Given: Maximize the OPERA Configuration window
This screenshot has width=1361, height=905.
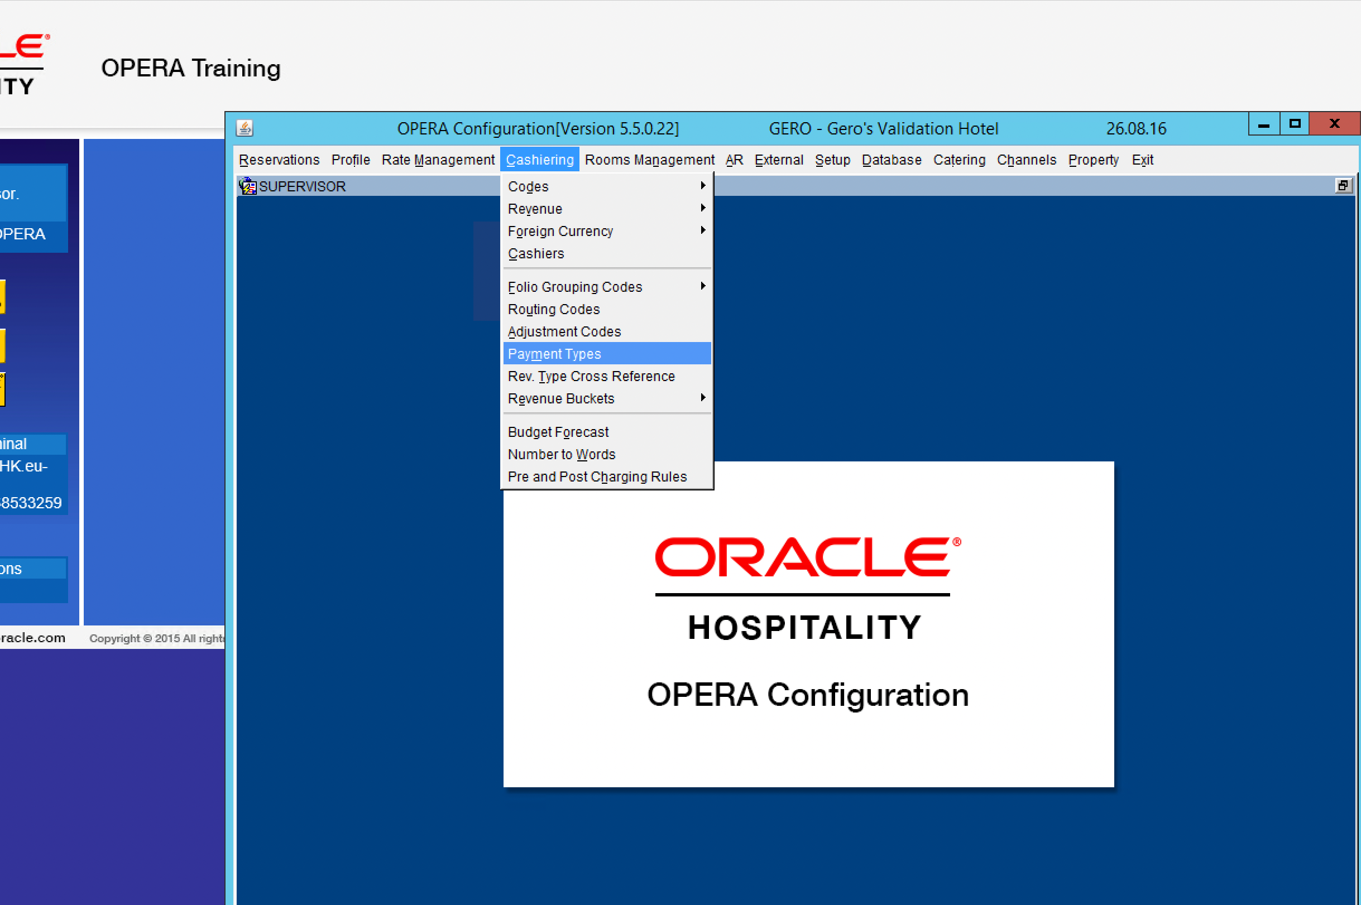Looking at the screenshot, I should 1294,123.
